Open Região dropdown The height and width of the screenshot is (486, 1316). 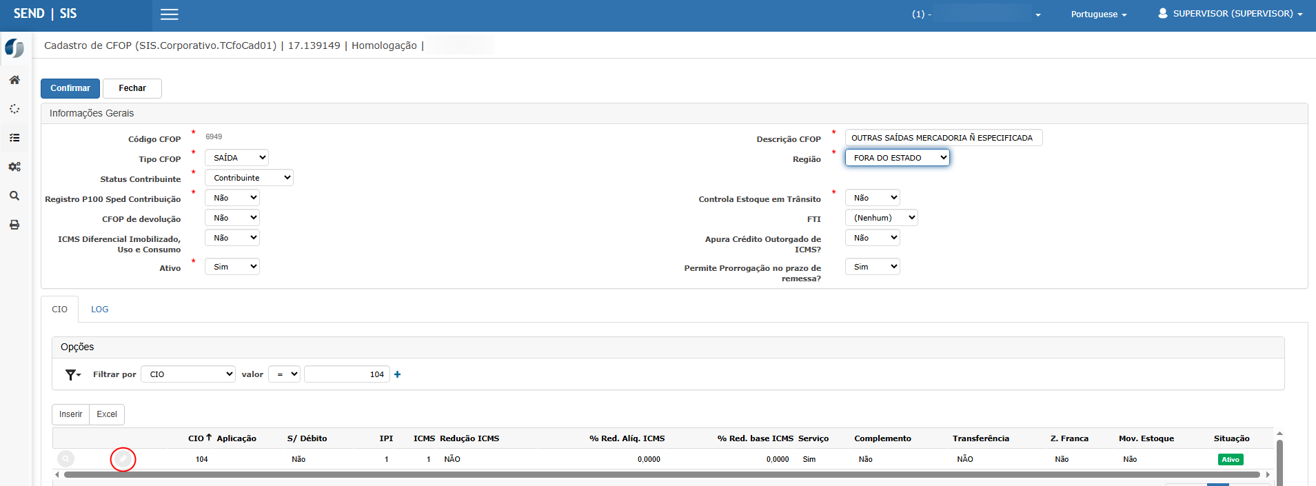[898, 158]
